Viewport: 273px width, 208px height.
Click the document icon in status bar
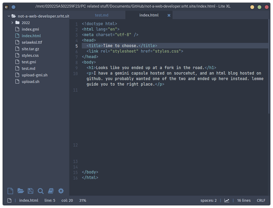coord(10,201)
